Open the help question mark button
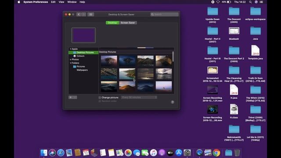The height and width of the screenshot is (158, 281). (173, 102)
